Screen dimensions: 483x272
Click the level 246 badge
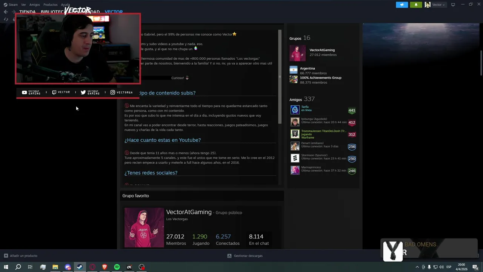point(352,171)
